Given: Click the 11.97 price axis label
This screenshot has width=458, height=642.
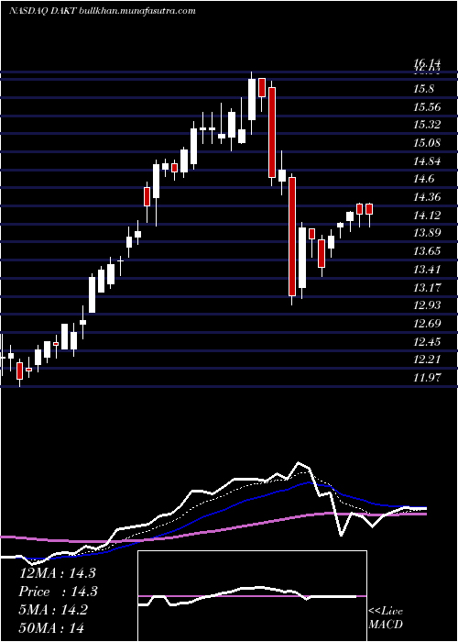Looking at the screenshot, I should pos(427,378).
